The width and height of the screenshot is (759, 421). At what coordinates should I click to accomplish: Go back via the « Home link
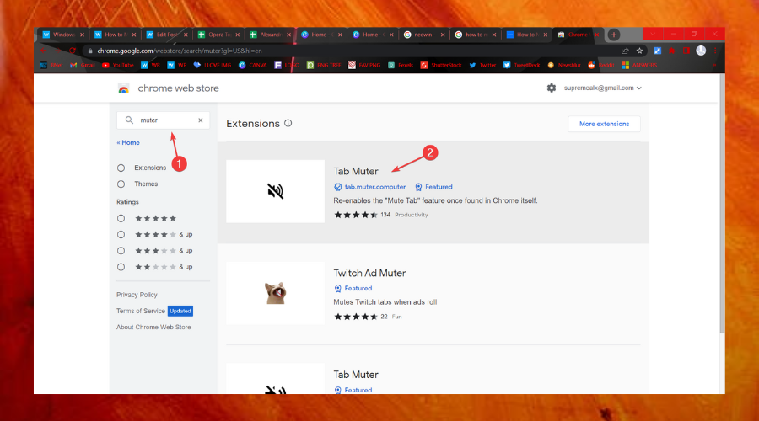point(128,142)
